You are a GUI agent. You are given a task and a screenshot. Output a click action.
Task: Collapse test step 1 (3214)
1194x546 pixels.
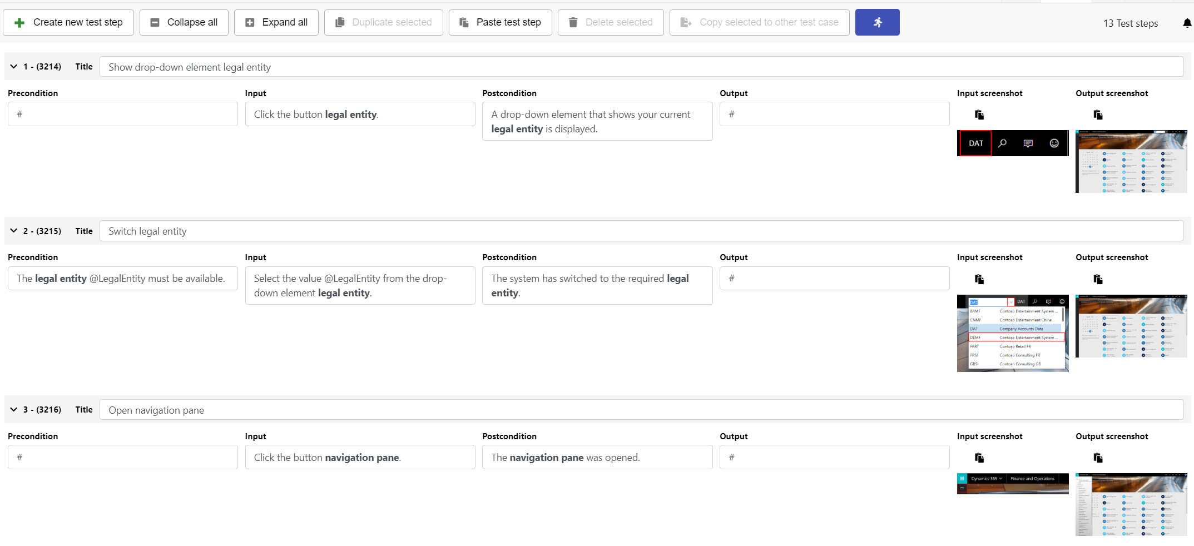point(14,67)
